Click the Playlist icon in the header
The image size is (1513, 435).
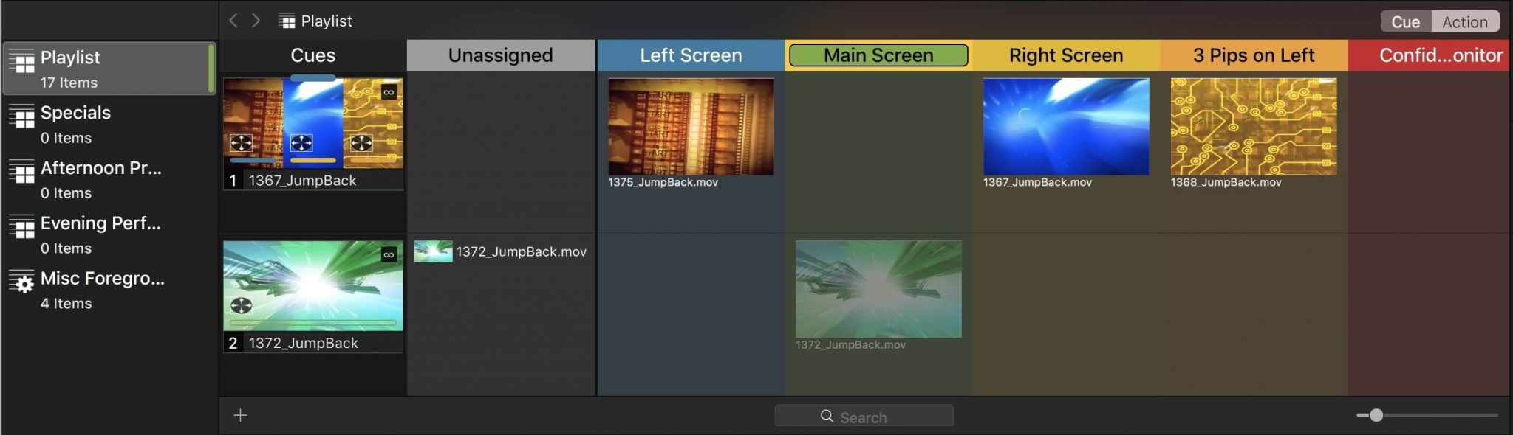click(x=287, y=21)
